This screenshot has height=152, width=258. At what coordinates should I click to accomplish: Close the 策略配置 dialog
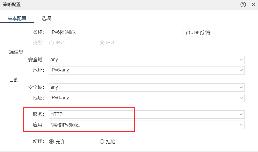click(x=253, y=5)
